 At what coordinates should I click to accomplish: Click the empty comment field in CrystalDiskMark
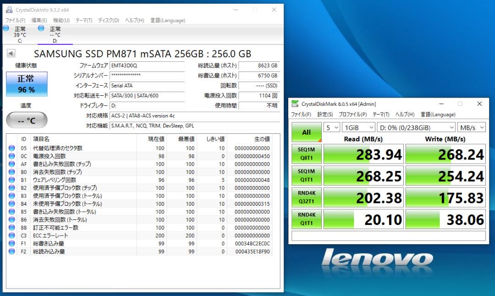pyautogui.click(x=388, y=236)
